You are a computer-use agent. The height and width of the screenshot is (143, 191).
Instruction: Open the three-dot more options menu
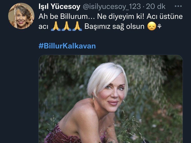click(178, 6)
